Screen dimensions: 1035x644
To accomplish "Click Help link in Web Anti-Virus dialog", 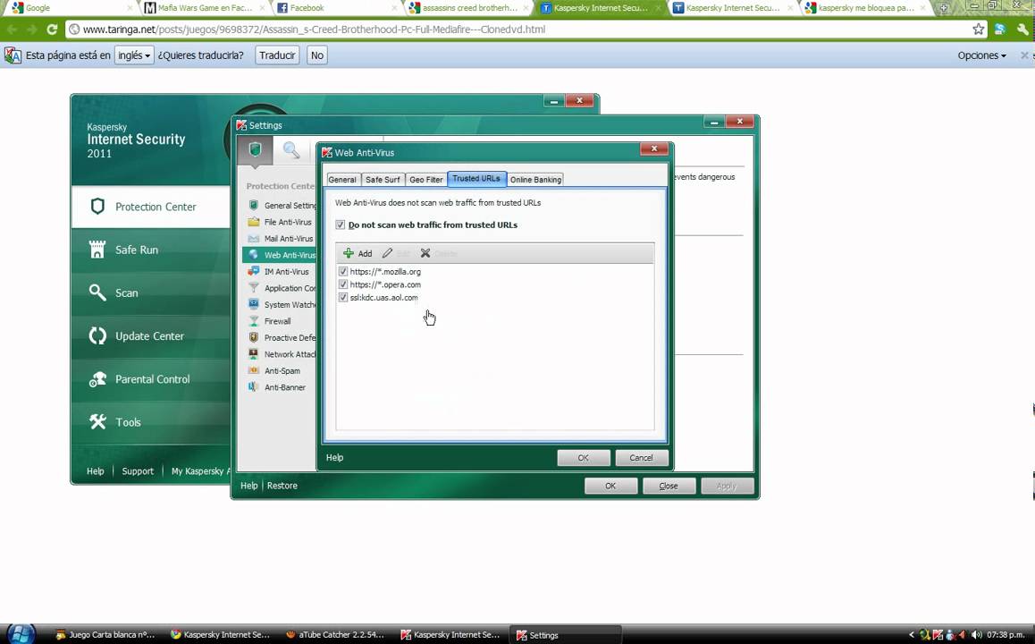I will tap(334, 457).
